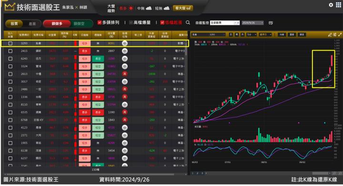Go to chart page 2

click(x=197, y=173)
